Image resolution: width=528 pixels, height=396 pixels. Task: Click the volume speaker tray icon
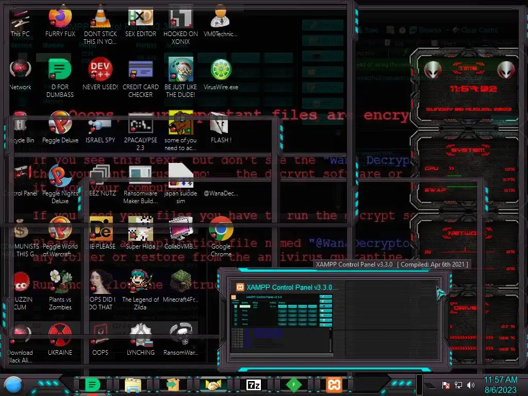(471, 385)
